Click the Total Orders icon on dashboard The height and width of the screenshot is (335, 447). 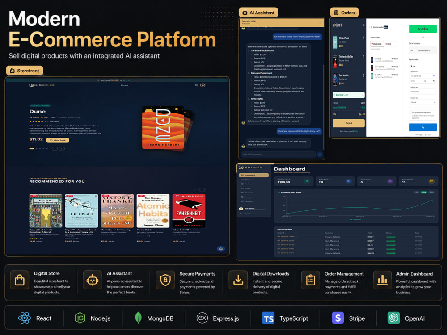click(x=432, y=181)
